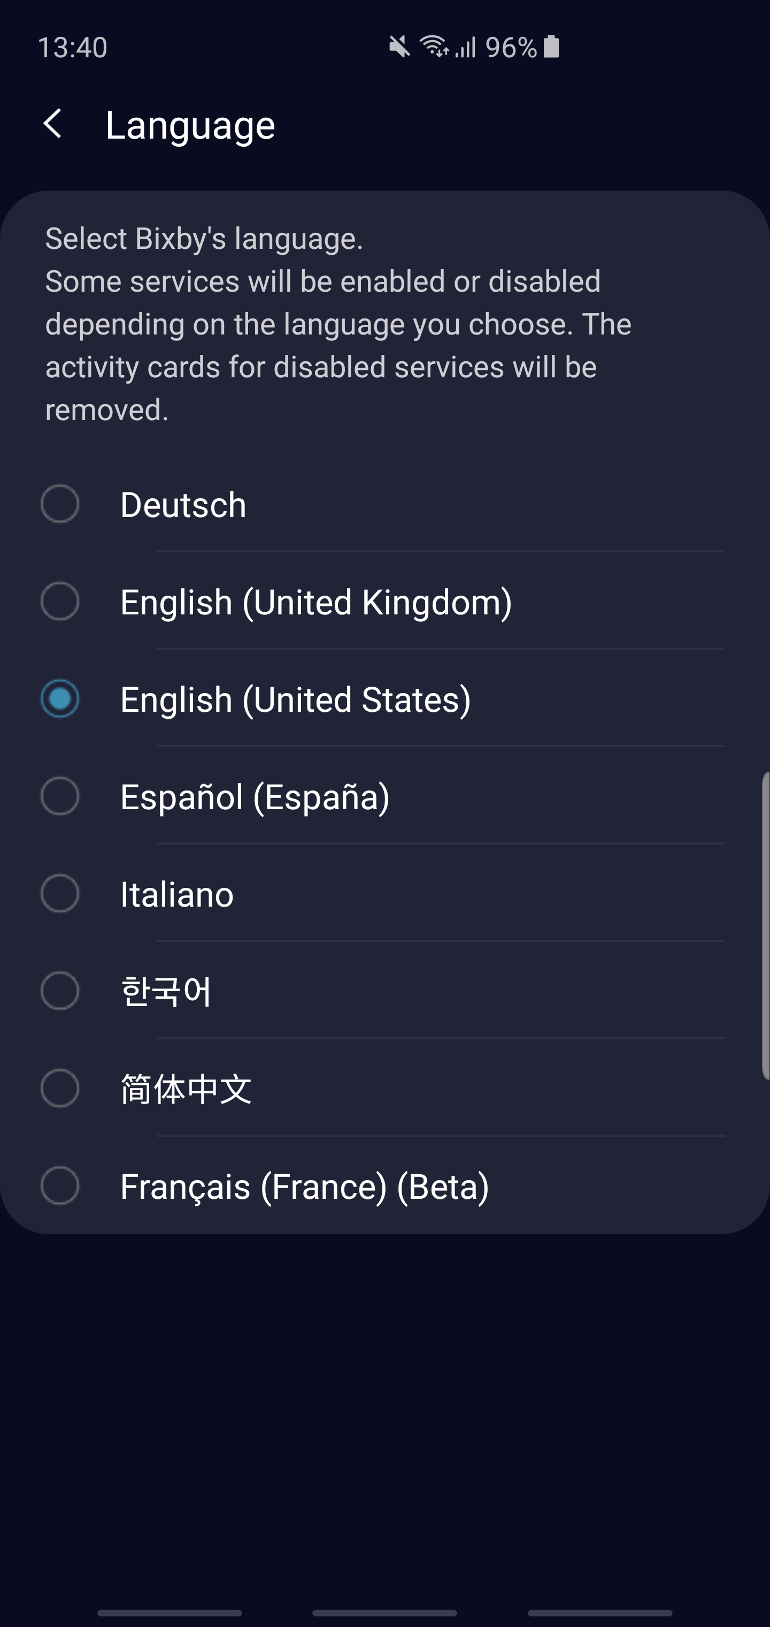Tap the center home navigation bar
770x1627 pixels.
click(384, 1613)
